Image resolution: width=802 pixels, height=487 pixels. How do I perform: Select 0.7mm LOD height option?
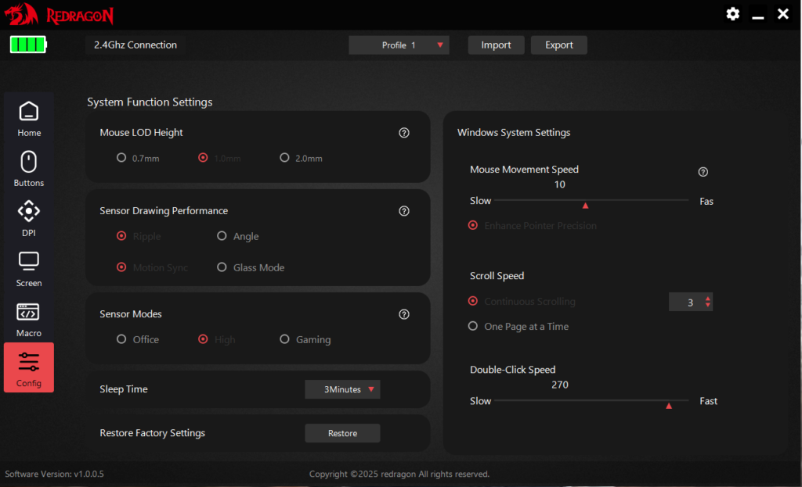coord(121,158)
